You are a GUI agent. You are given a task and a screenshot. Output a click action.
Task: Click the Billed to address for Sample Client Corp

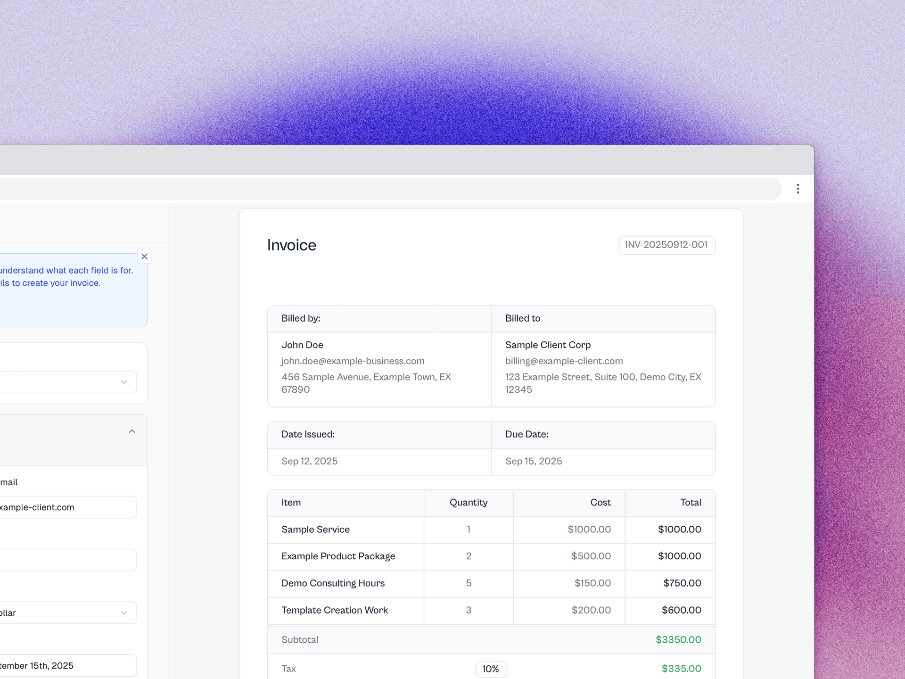coord(603,383)
